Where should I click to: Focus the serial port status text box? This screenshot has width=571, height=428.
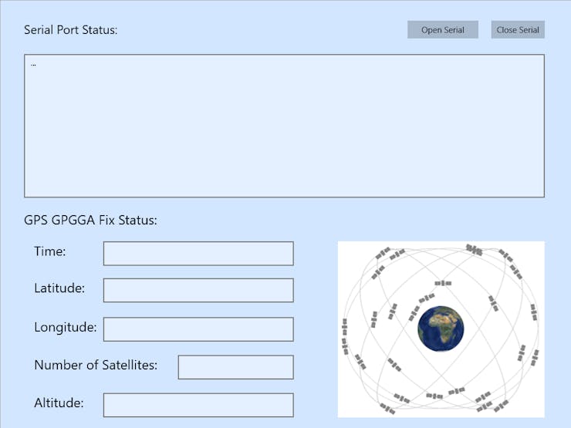(285, 126)
